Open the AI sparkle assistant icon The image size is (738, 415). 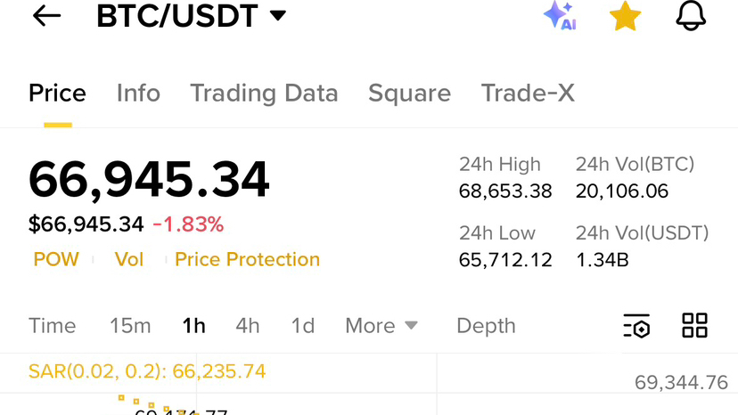[x=560, y=15]
